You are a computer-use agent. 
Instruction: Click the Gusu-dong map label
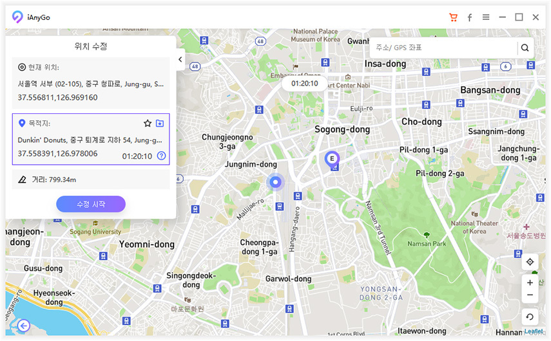[x=43, y=268]
